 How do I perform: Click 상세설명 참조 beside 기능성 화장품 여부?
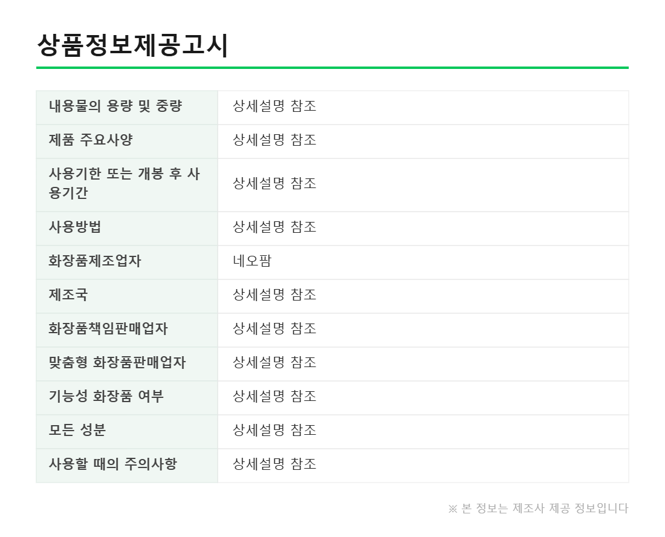pos(274,397)
